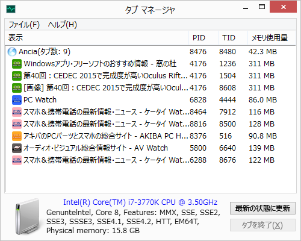Select the オーディオ・ビジュアル AV Watch row
The height and width of the screenshot is (241, 301).
click(150, 148)
